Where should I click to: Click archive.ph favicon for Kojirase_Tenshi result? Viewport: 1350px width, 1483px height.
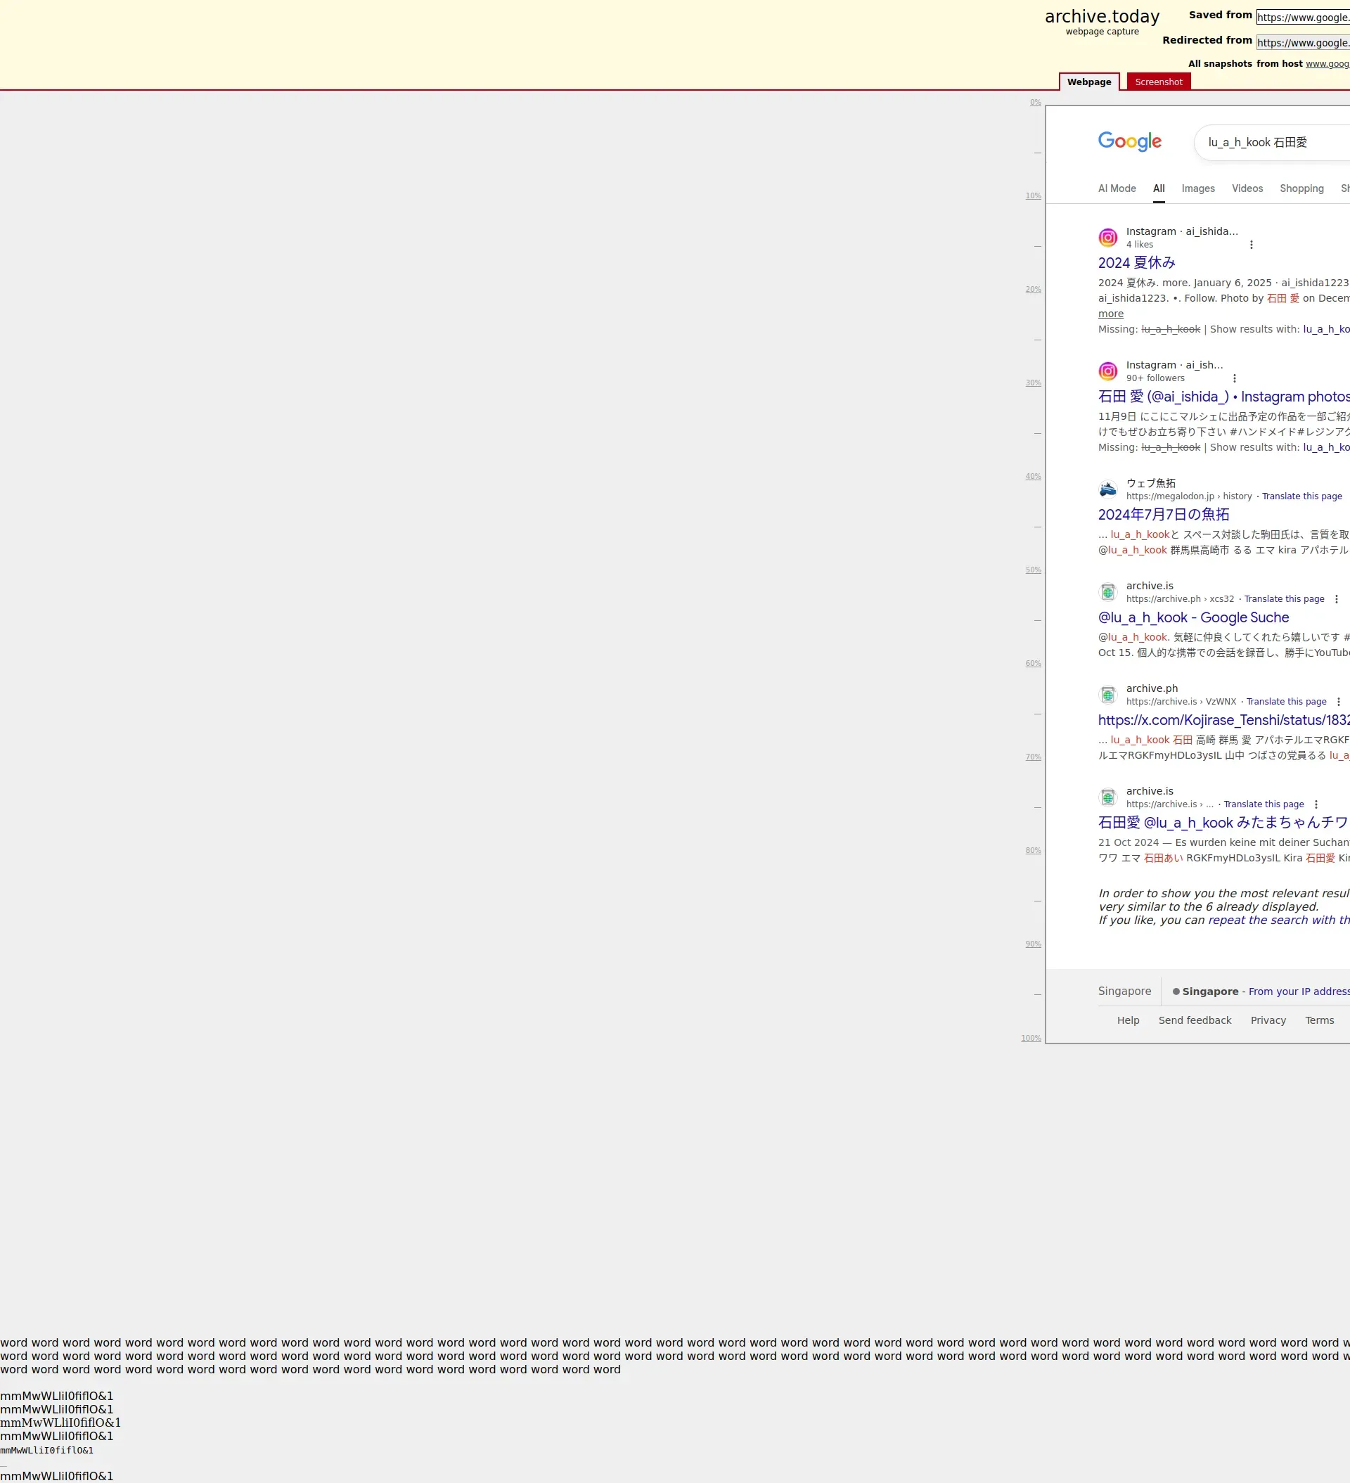pyautogui.click(x=1108, y=695)
